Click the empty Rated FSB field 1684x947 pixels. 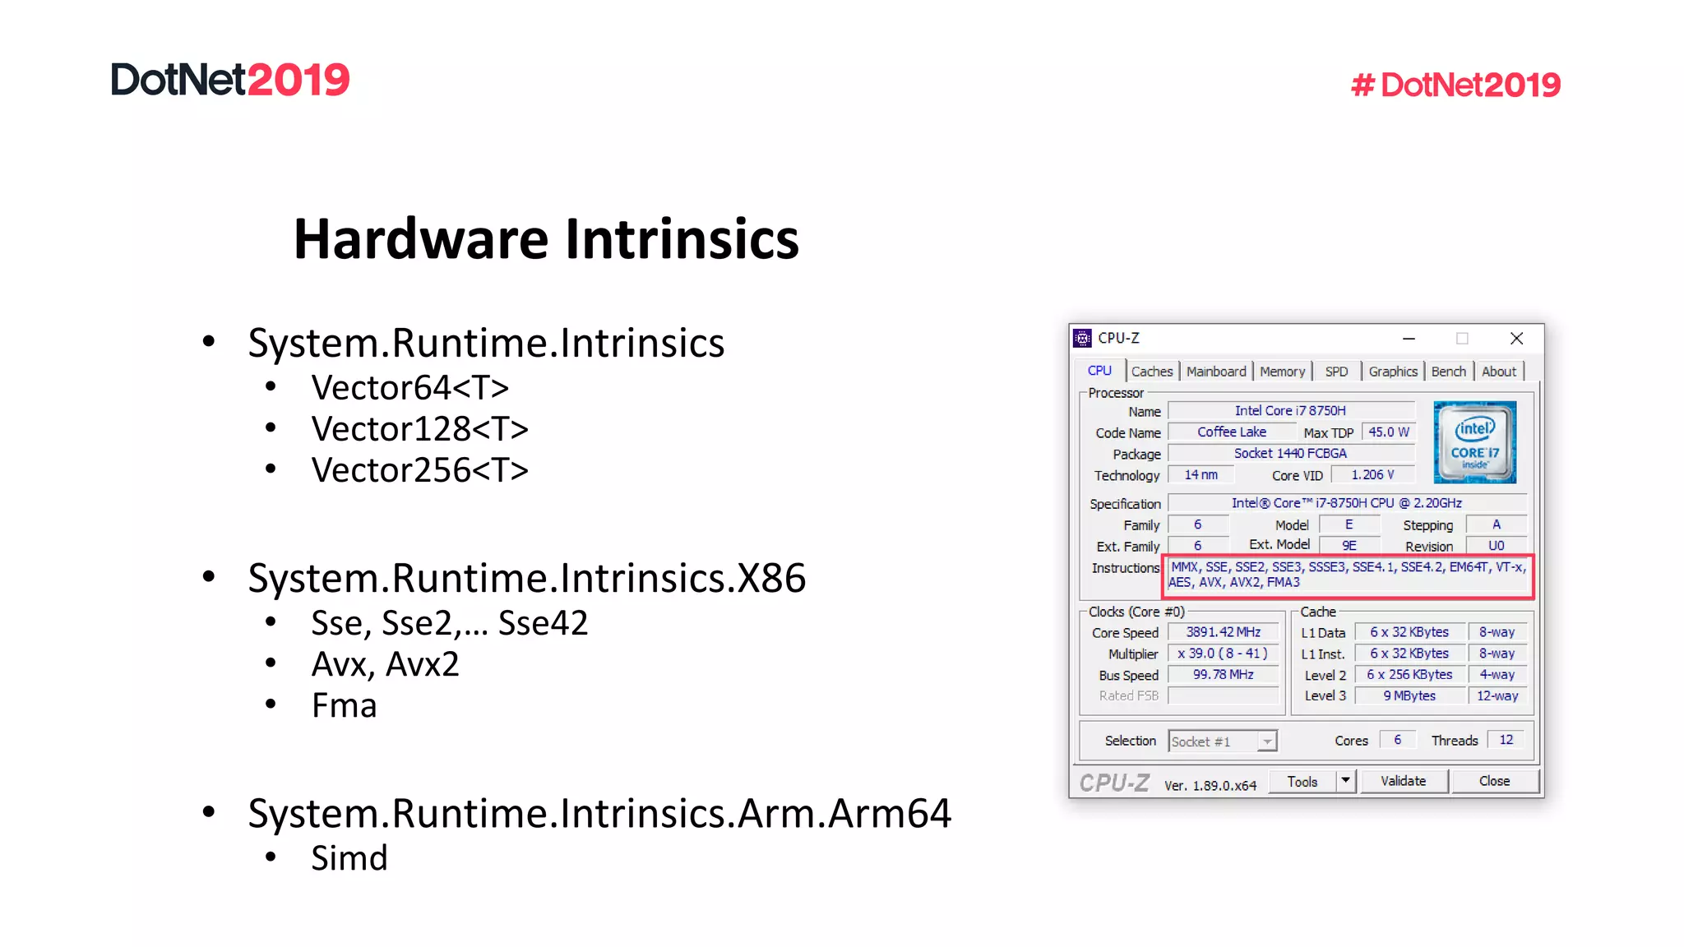click(x=1223, y=695)
